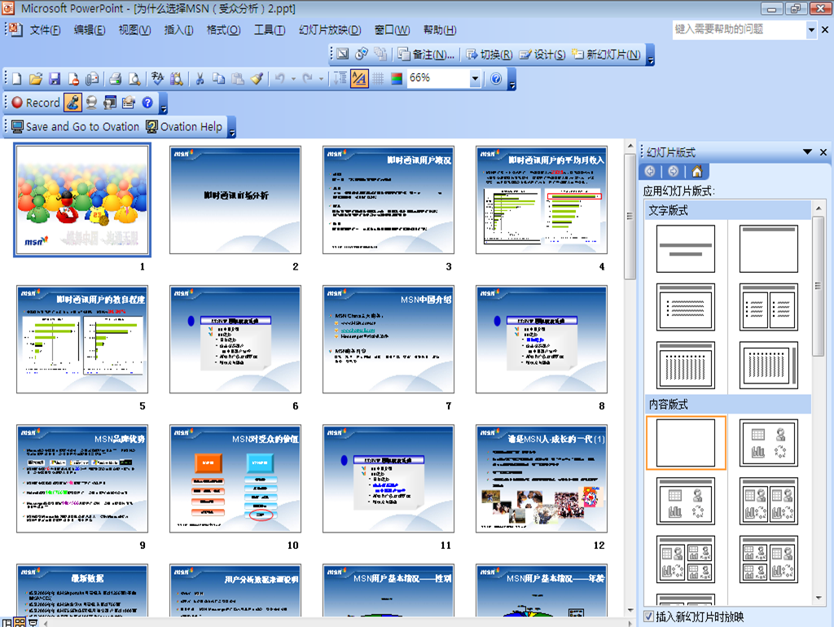834x627 pixels.
Task: Click the screen-with-figure icon on the Record toolbar
Action: click(110, 103)
